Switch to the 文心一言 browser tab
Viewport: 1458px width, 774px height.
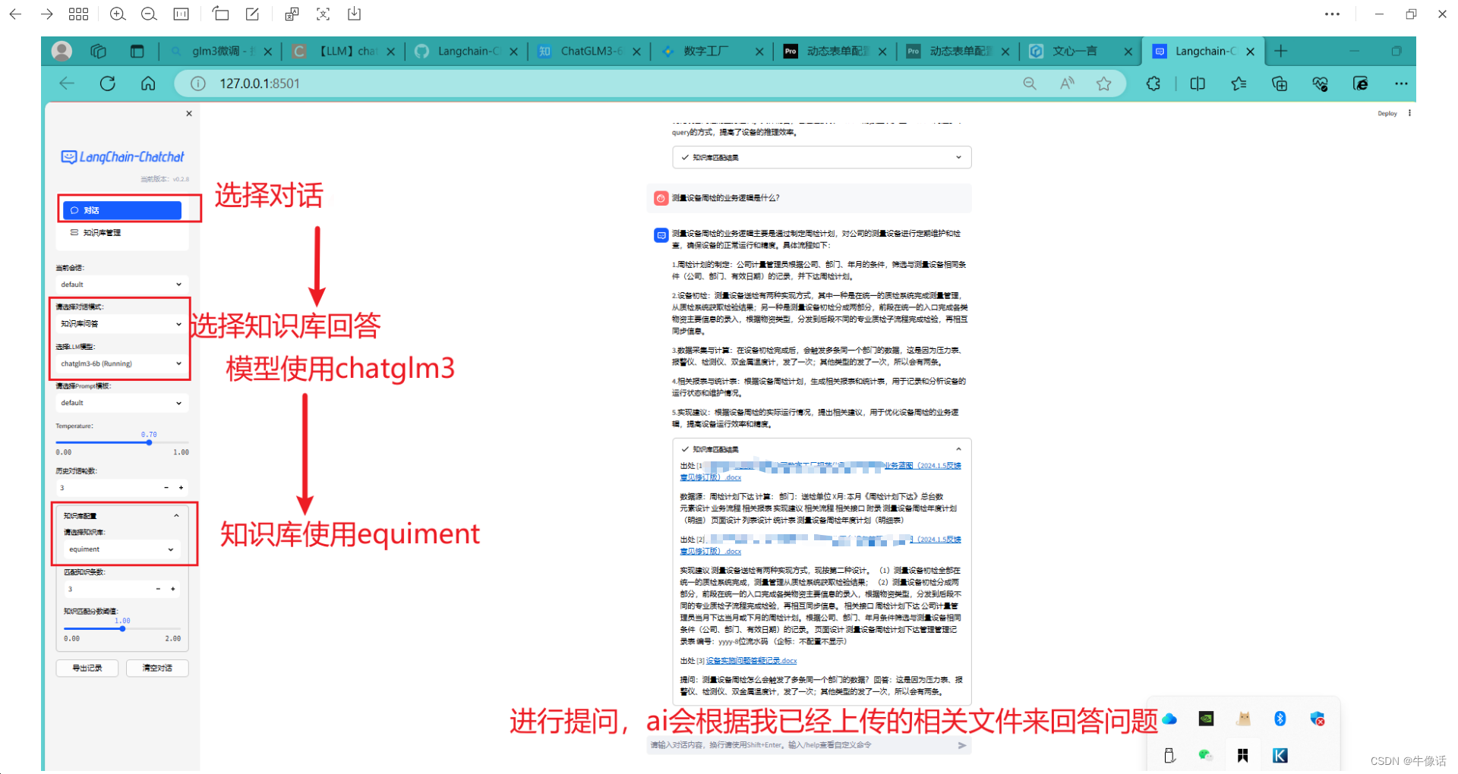click(1082, 51)
